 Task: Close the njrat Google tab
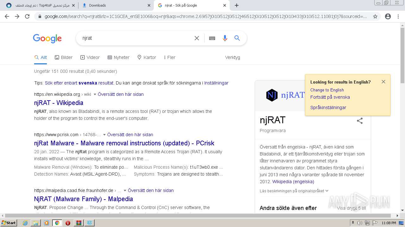225,5
